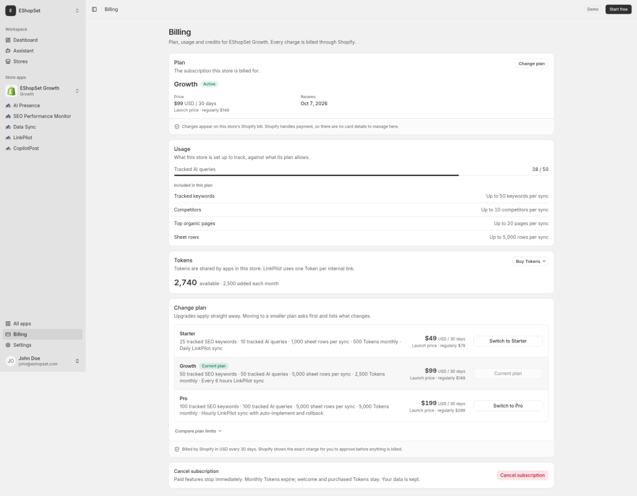This screenshot has height=496, width=637.
Task: Click the Start free button
Action: [x=618, y=9]
